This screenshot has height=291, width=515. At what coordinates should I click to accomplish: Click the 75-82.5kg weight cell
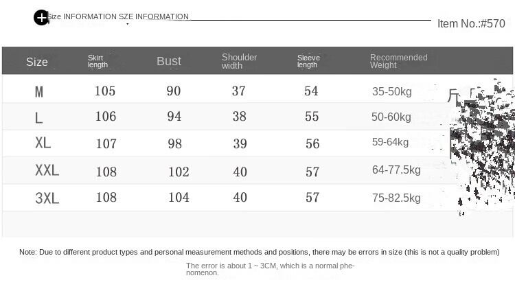pyautogui.click(x=396, y=198)
